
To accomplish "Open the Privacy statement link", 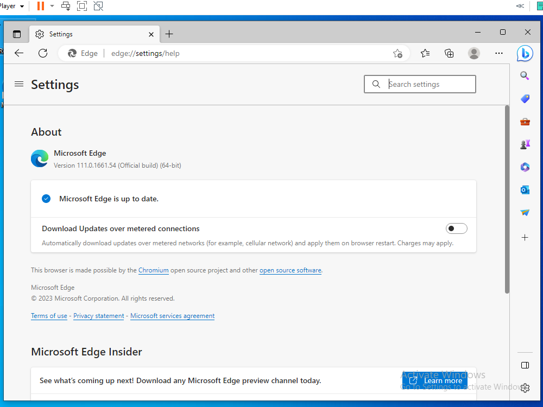I will point(98,316).
